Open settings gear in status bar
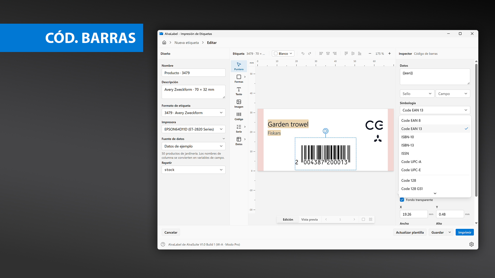The height and width of the screenshot is (278, 495). (472, 244)
